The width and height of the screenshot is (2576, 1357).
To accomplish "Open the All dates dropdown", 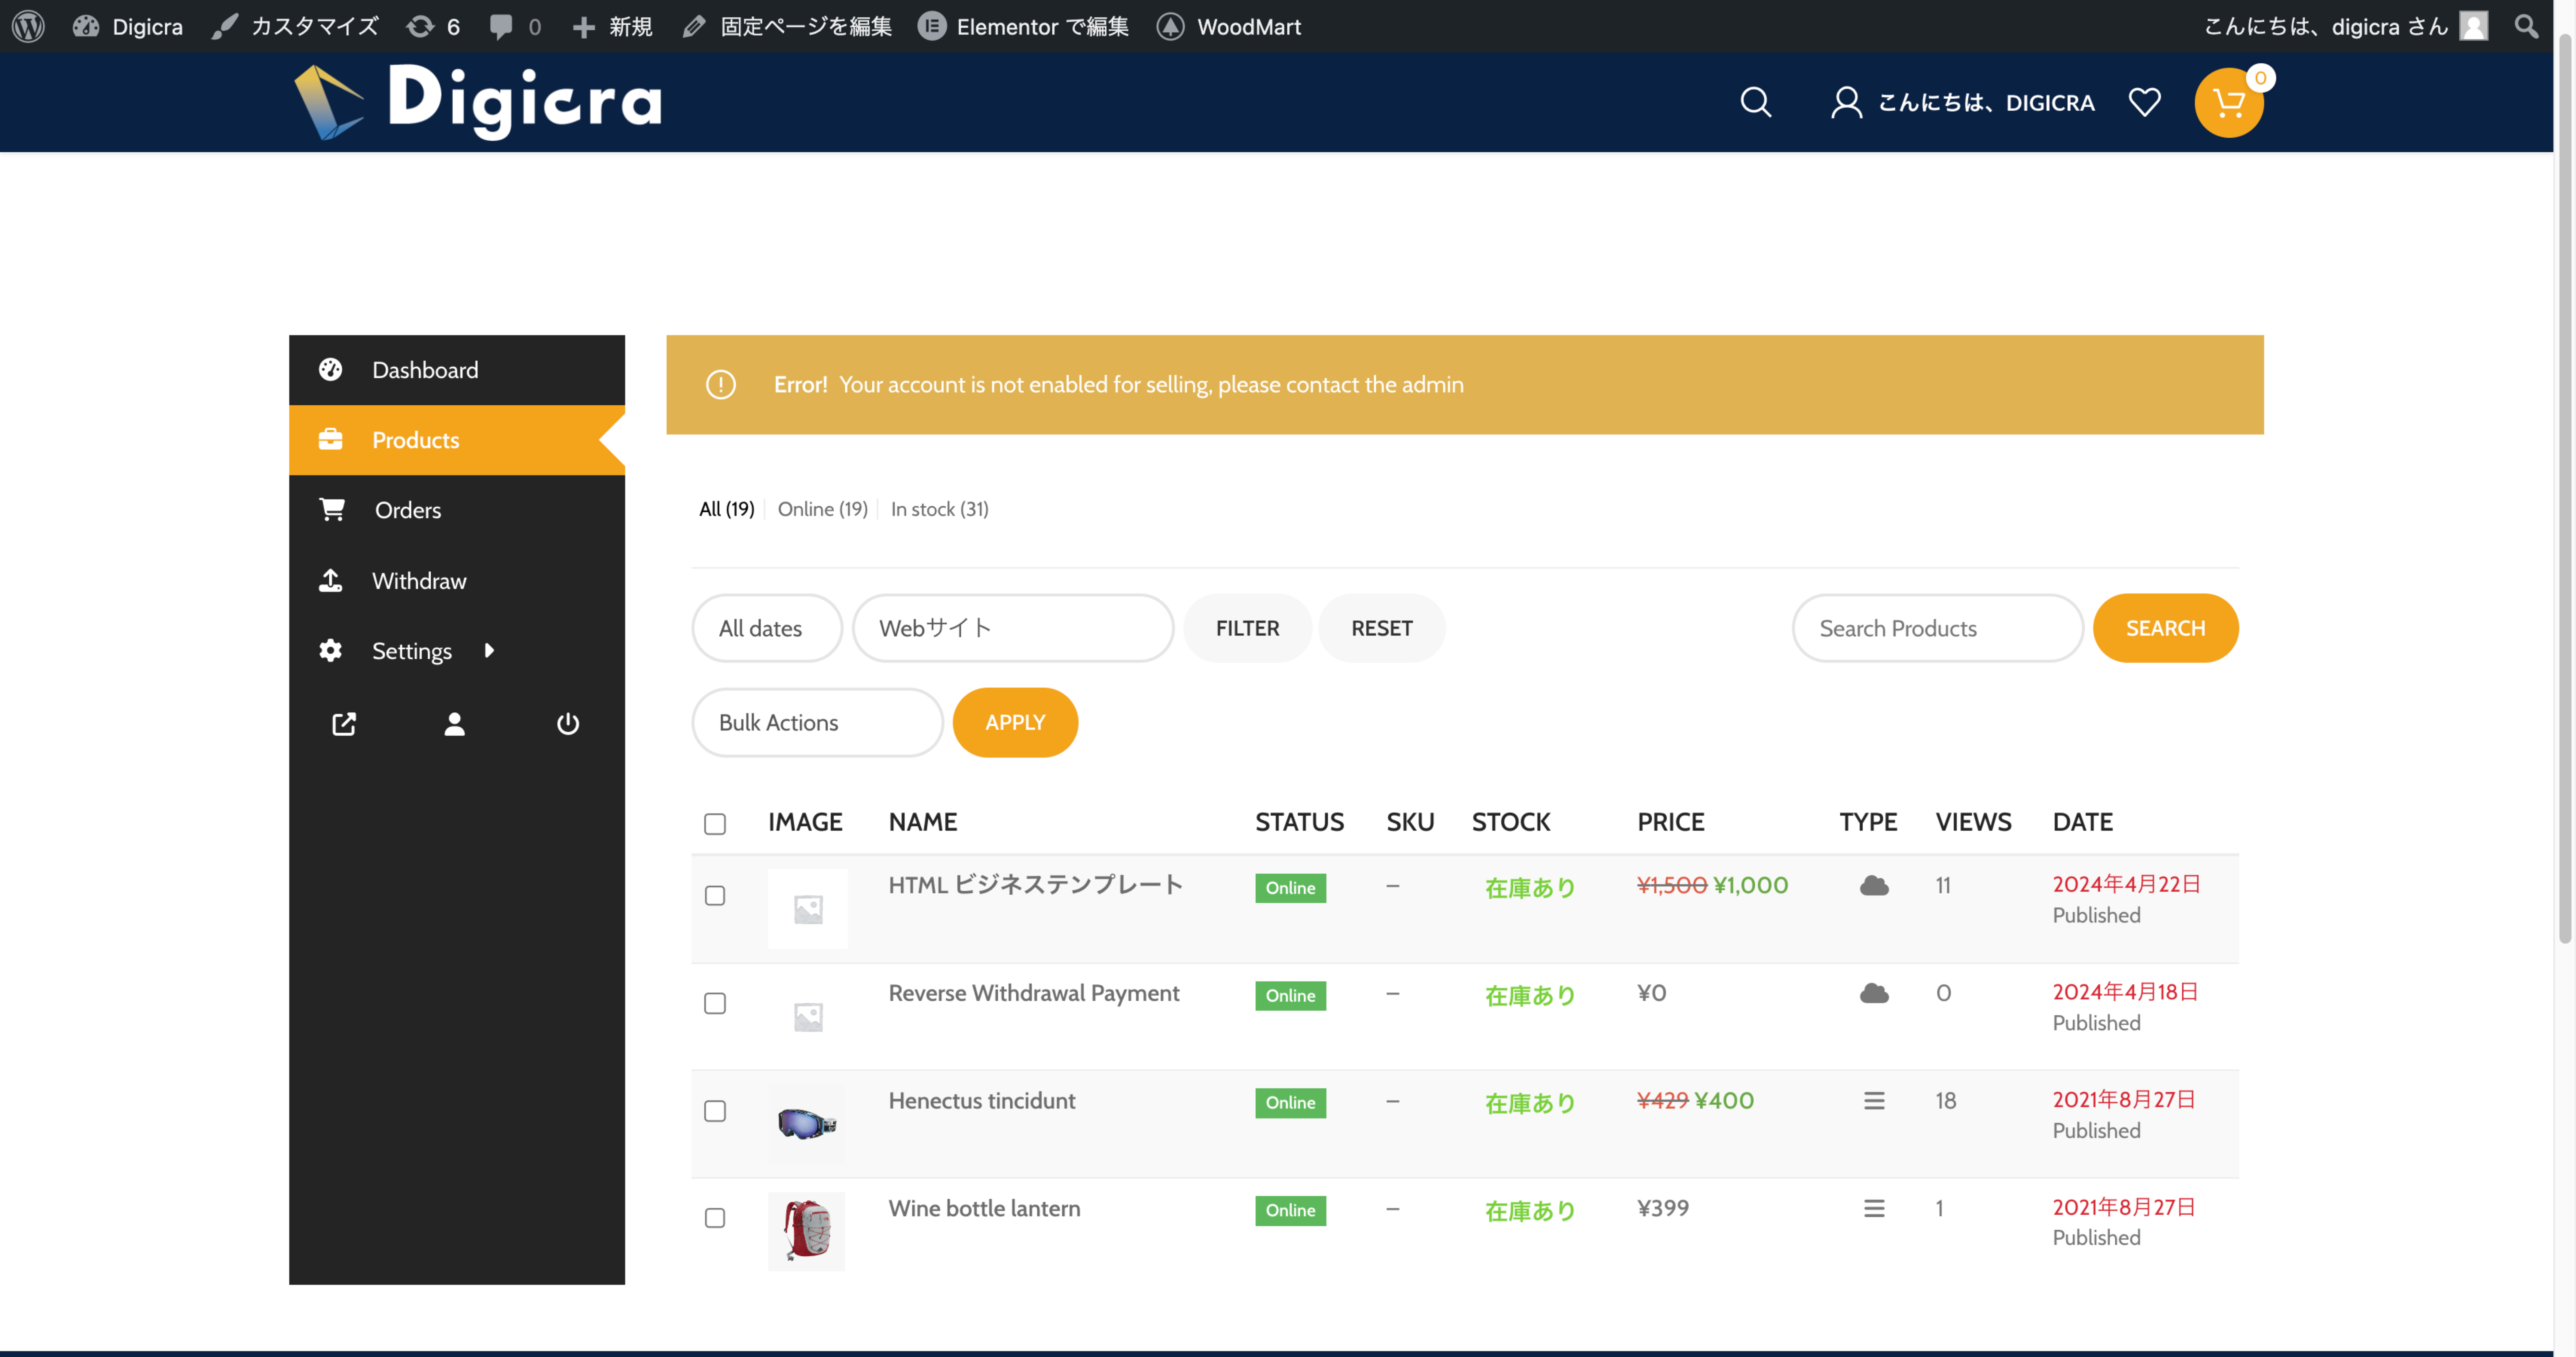I will pos(767,628).
